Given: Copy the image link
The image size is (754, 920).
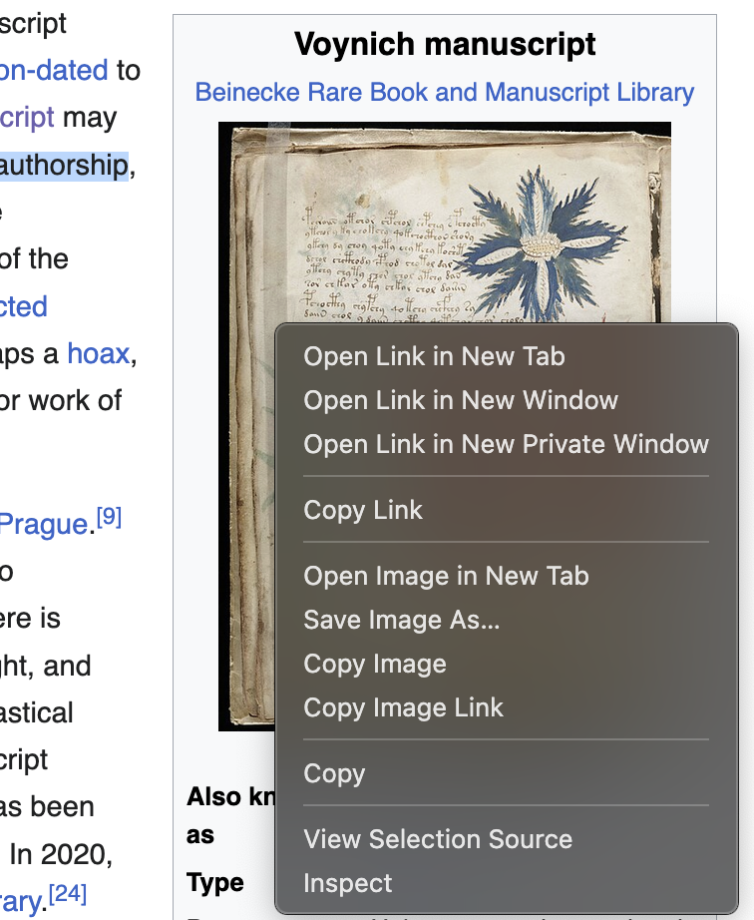Looking at the screenshot, I should click(403, 707).
